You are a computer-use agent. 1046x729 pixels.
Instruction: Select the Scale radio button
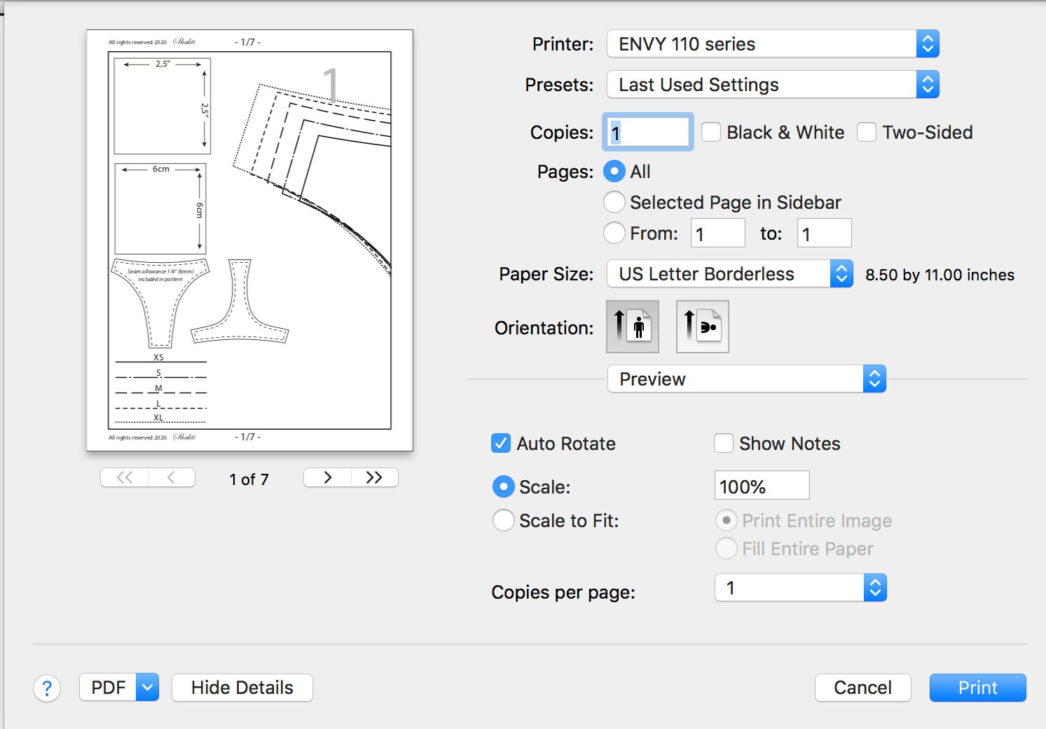coord(504,486)
